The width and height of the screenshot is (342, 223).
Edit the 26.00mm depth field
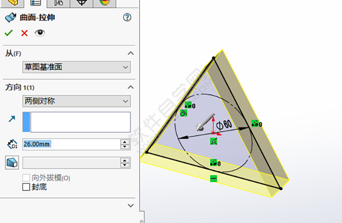coord(71,144)
